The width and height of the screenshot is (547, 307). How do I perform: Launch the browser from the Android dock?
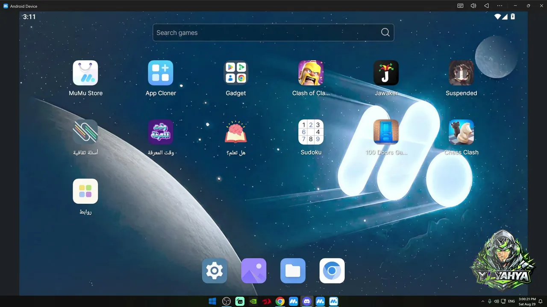click(332, 271)
